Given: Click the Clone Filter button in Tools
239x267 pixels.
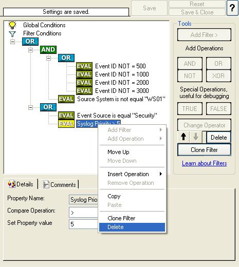Looking at the screenshot, I should (204, 150).
